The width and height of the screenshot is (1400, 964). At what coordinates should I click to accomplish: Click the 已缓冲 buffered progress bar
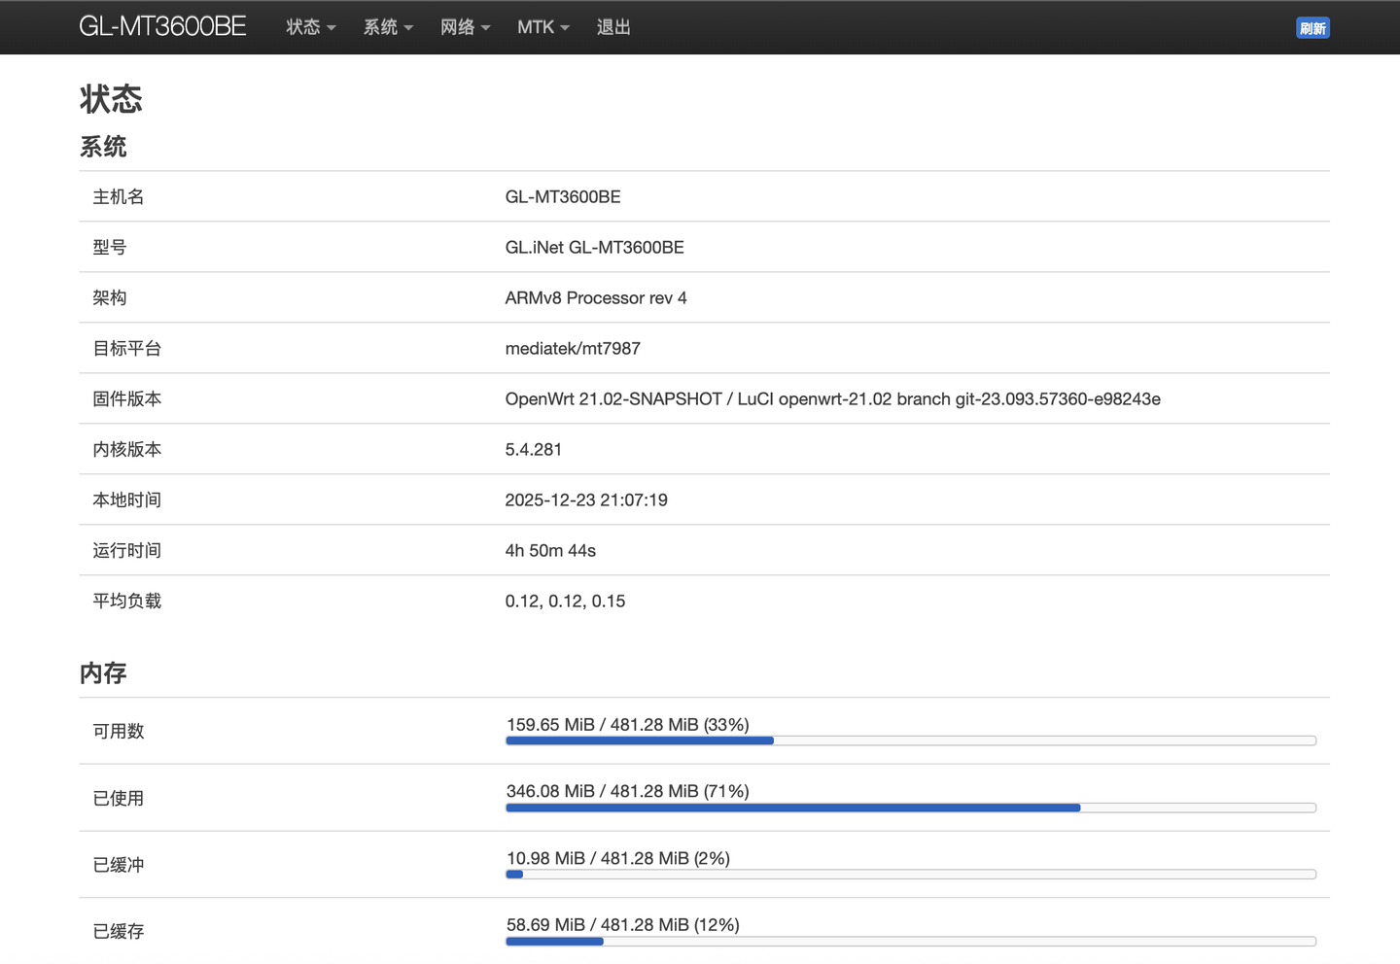(910, 875)
